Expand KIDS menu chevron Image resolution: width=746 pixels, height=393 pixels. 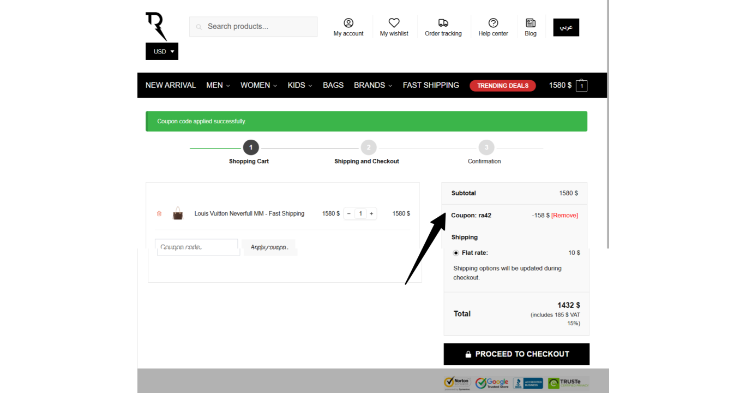tap(310, 86)
